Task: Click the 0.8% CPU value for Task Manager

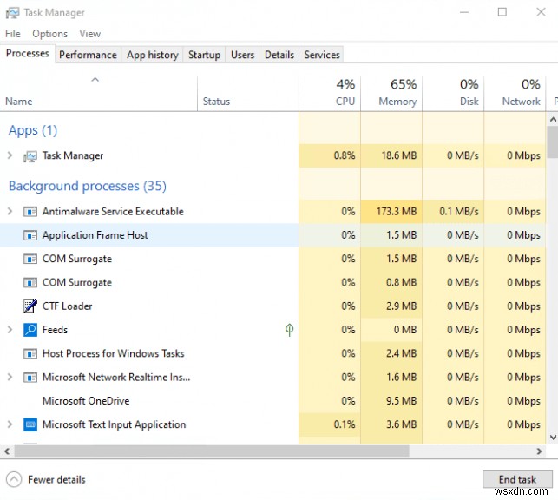Action: (345, 155)
